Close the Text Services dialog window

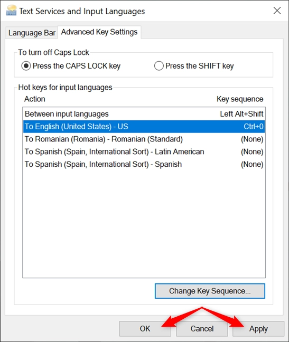[x=277, y=11]
